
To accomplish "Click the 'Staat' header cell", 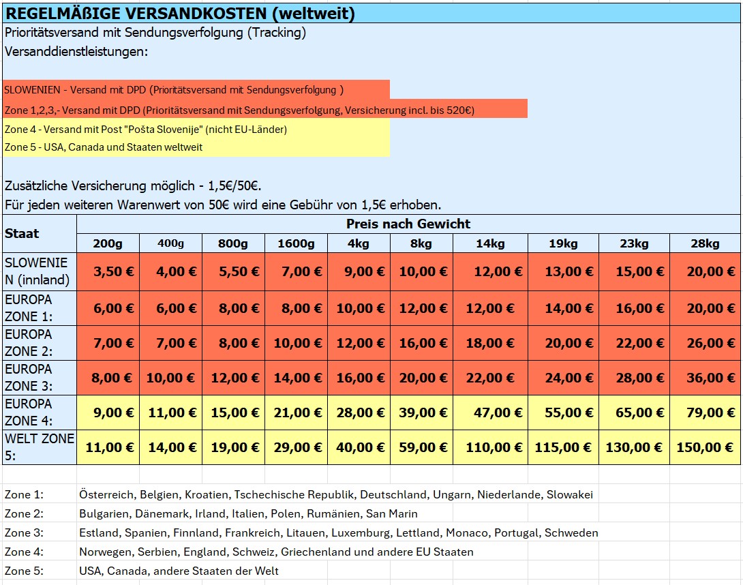I will 40,233.
